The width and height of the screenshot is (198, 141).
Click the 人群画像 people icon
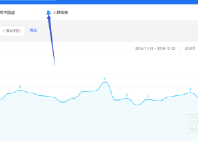pos(49,12)
